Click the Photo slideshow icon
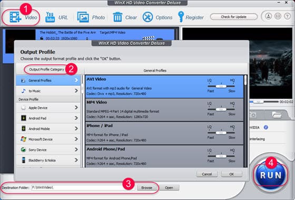295x200 pixels. tap(83, 17)
